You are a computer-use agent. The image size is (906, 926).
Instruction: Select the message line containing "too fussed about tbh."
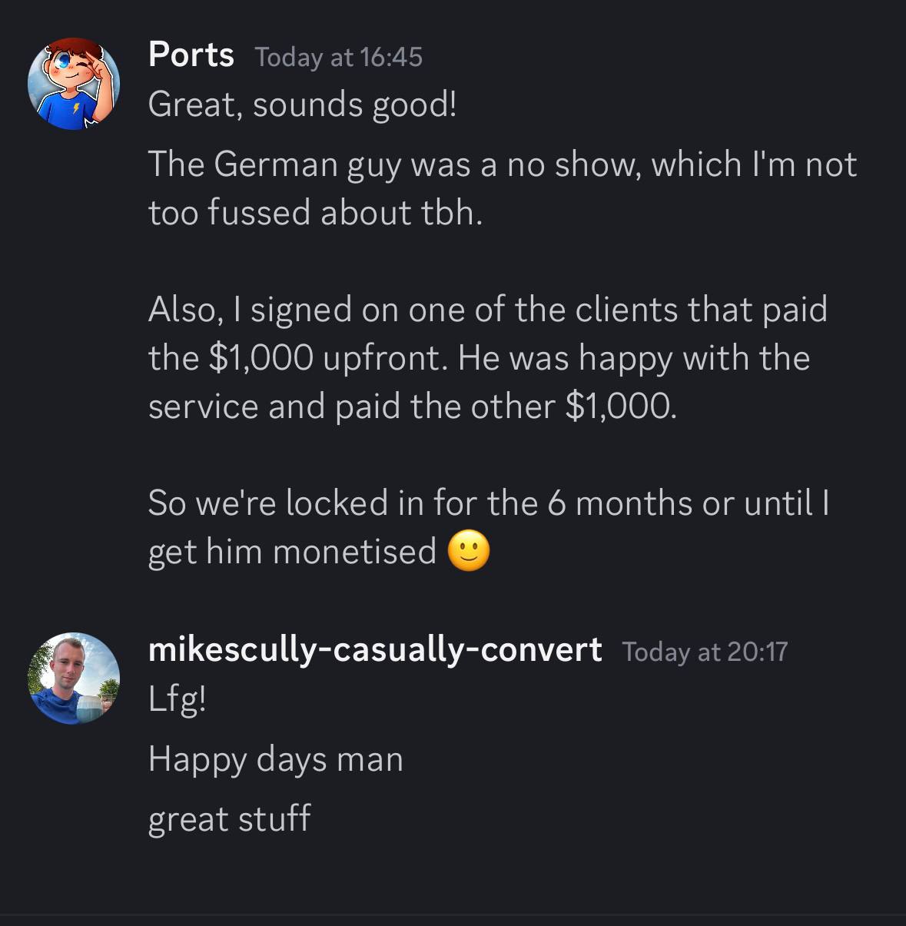(316, 213)
